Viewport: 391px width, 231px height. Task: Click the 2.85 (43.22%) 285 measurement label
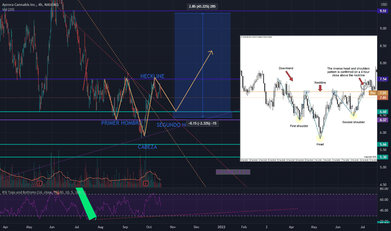pyautogui.click(x=202, y=6)
